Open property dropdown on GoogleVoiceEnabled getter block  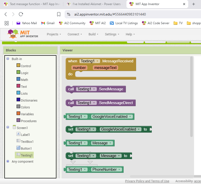(112, 117)
